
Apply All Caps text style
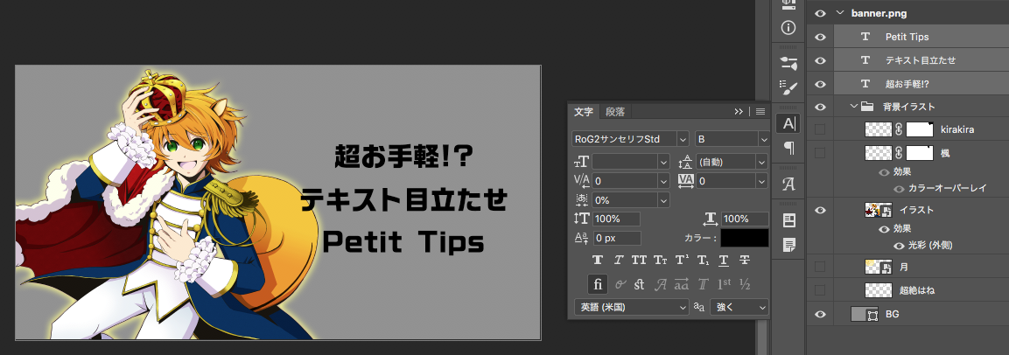pos(639,260)
